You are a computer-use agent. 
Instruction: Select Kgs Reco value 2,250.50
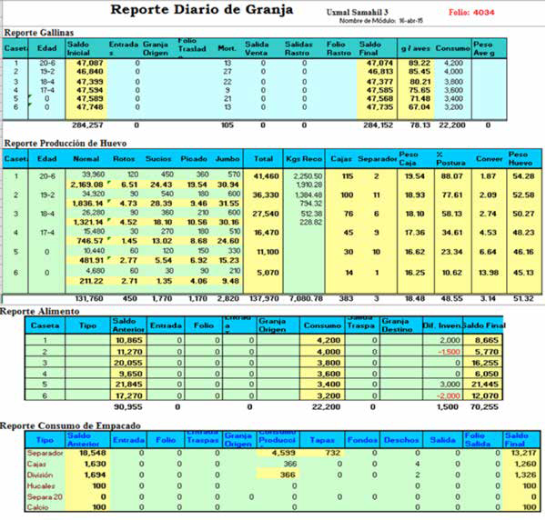(x=308, y=176)
